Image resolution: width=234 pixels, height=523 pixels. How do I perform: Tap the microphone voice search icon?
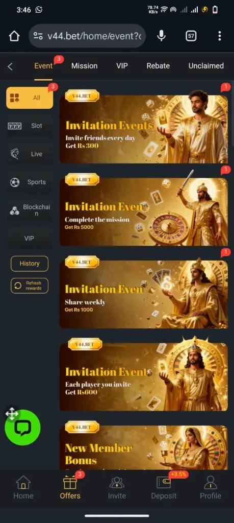tap(161, 36)
